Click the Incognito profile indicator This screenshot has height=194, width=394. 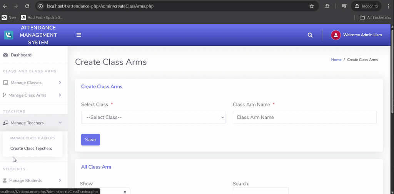(x=366, y=6)
